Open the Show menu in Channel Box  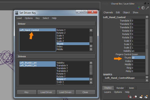pyautogui.click(x=135, y=12)
